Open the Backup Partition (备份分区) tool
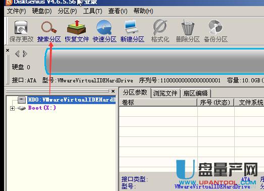264x191 pixels. tap(216, 31)
